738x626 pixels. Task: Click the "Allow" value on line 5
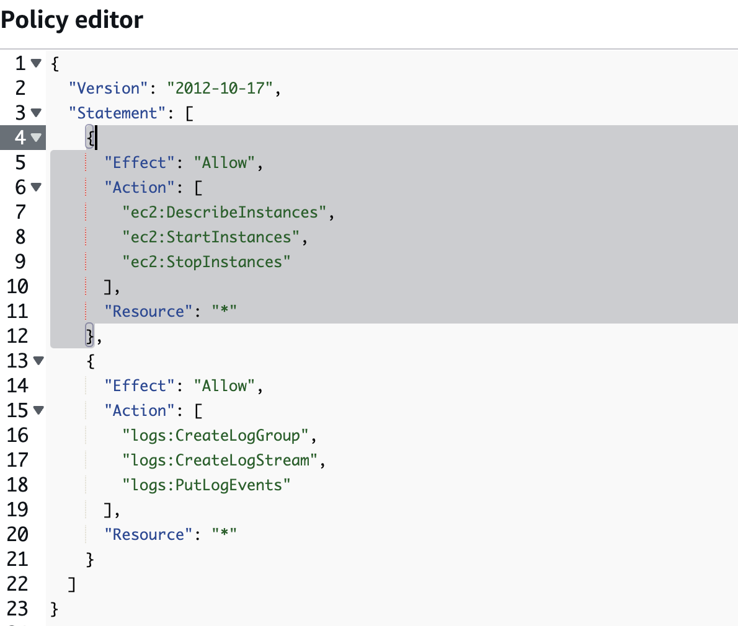coord(225,163)
